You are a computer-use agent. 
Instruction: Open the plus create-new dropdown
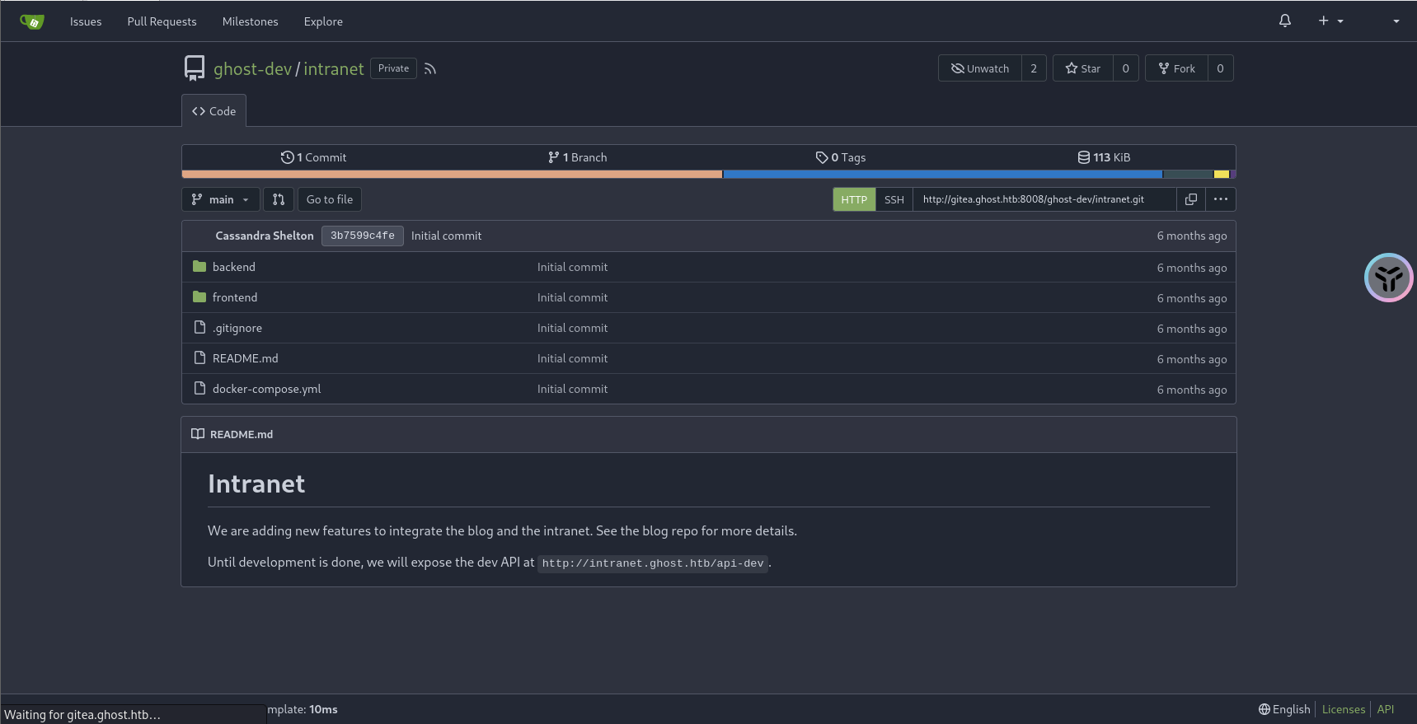click(x=1330, y=21)
